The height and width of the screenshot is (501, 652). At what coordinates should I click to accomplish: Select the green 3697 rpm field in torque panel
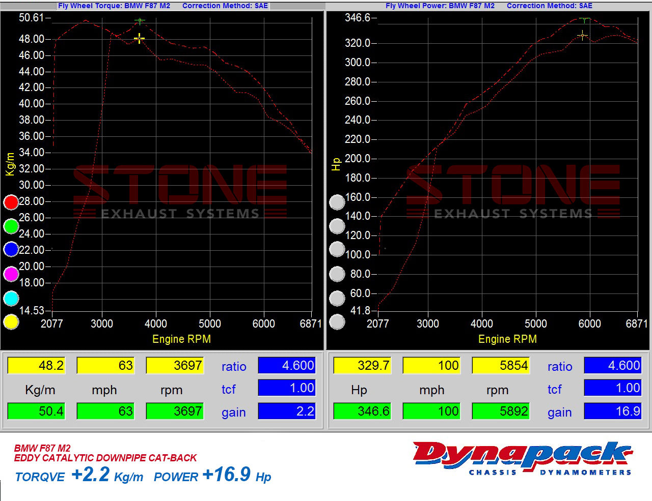pos(175,411)
